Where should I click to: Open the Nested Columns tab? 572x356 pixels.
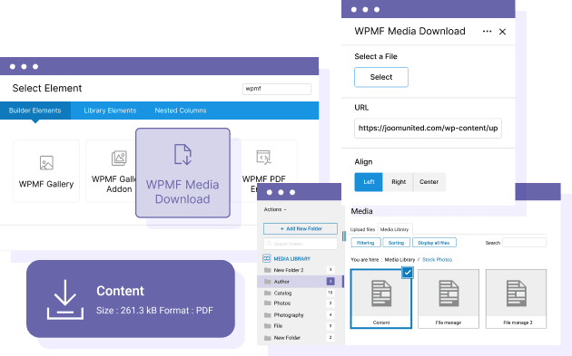[x=181, y=111]
